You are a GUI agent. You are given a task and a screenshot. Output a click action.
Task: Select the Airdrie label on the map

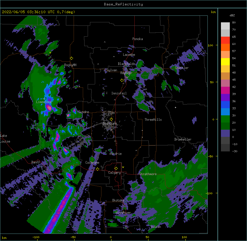click(x=116, y=154)
